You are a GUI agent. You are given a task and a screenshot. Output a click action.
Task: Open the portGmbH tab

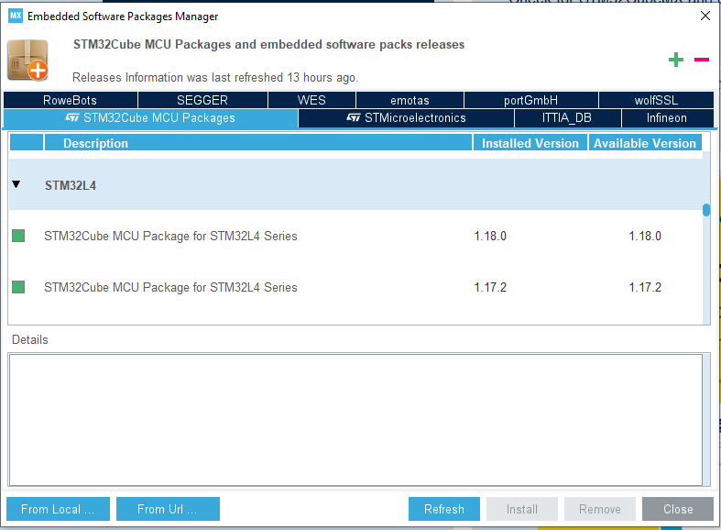(x=531, y=100)
